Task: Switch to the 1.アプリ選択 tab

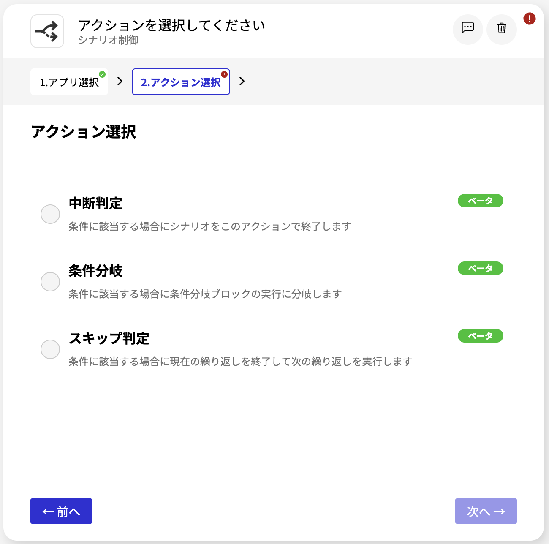Action: pyautogui.click(x=69, y=82)
